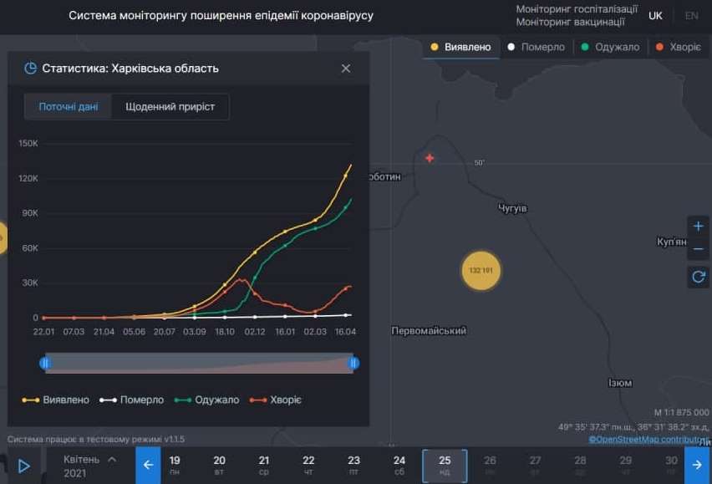Advance the timeline with the right arrow
Screen dimensions: 712x484
[696, 464]
